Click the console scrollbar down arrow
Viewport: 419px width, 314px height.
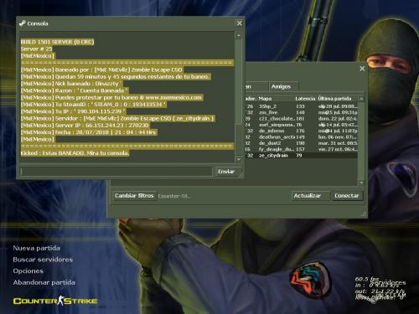[239, 159]
